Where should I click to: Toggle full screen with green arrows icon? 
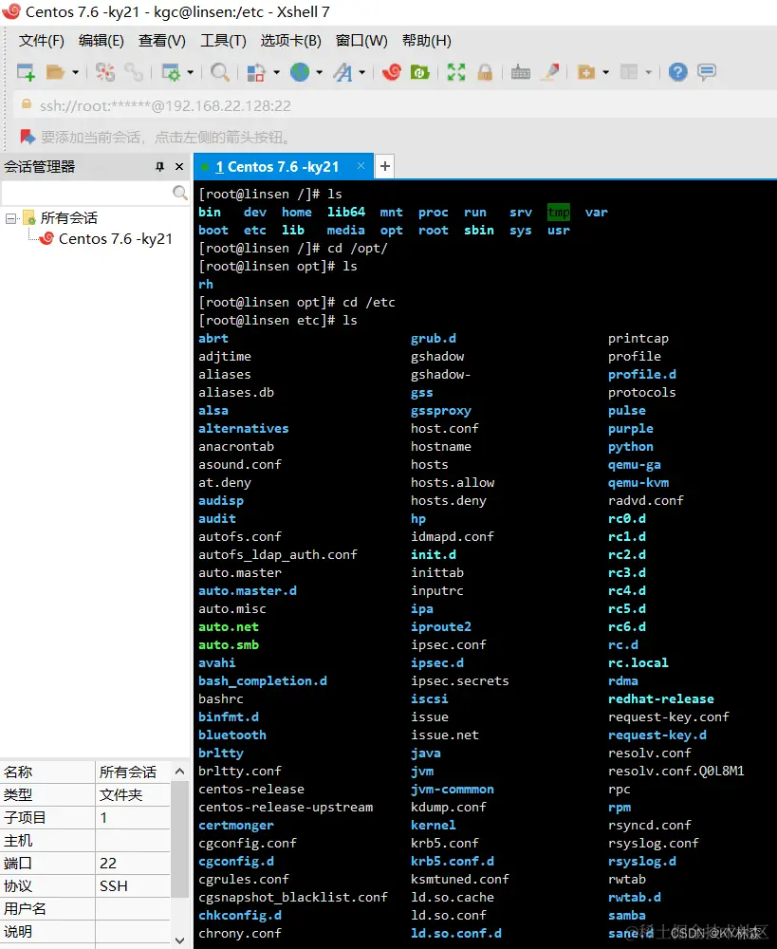(x=456, y=72)
